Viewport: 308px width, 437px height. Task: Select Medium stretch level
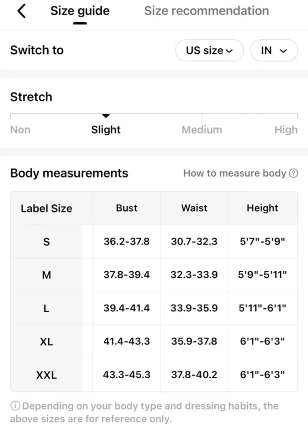tap(202, 130)
